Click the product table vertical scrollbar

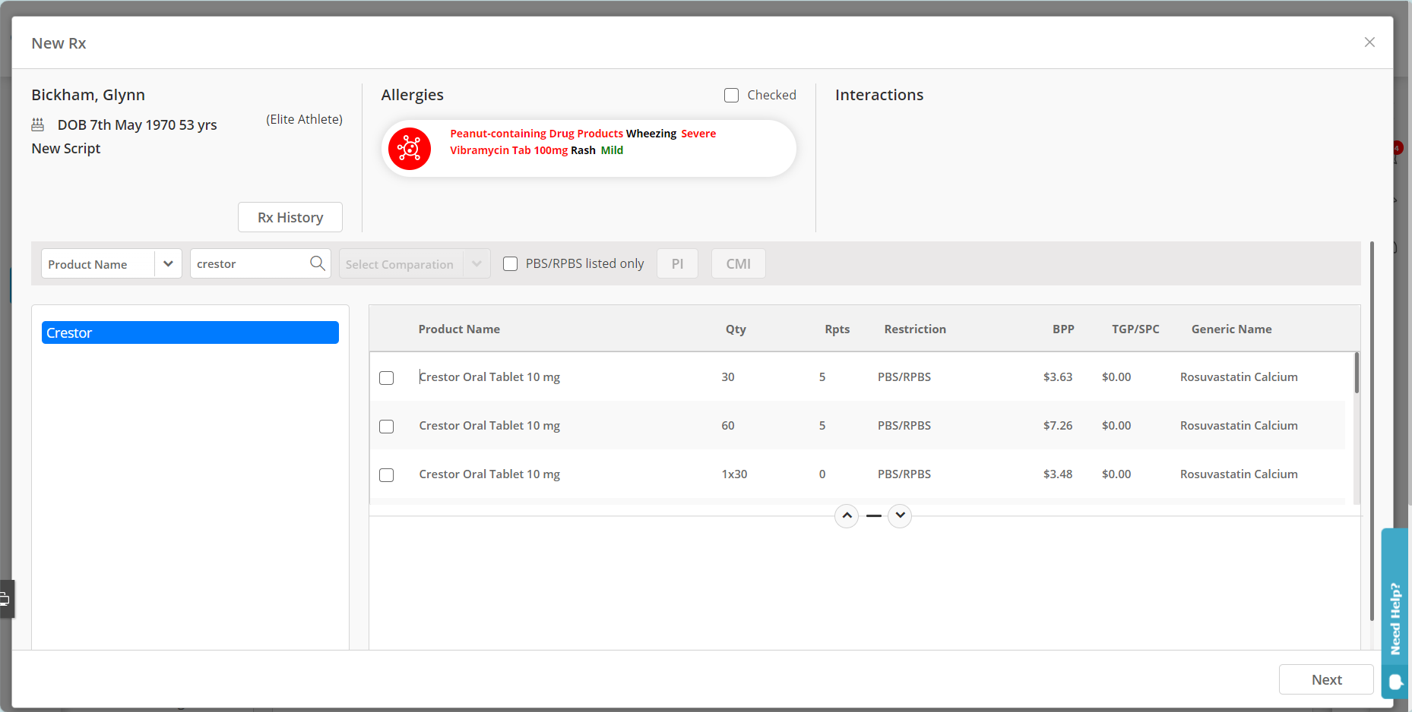pyautogui.click(x=1357, y=372)
